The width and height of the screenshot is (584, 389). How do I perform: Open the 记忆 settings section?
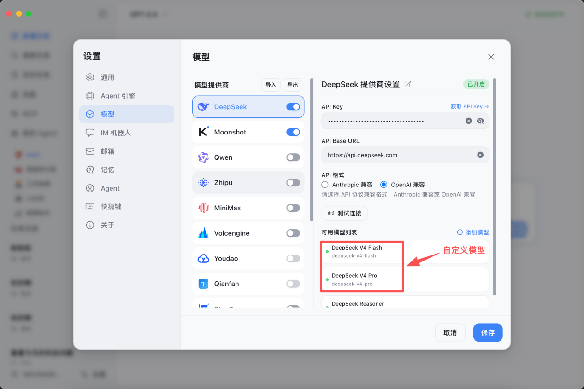127,169
